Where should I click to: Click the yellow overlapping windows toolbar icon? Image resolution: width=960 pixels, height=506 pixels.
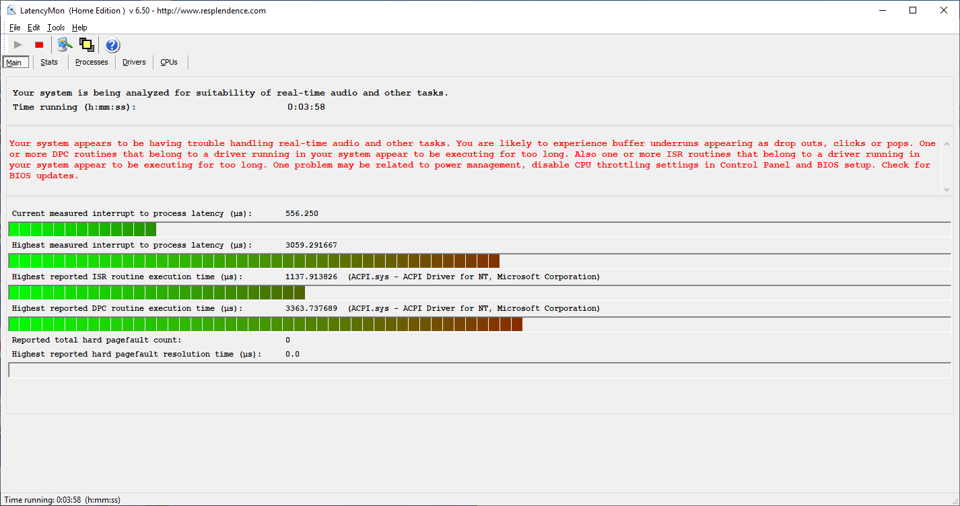tap(86, 45)
